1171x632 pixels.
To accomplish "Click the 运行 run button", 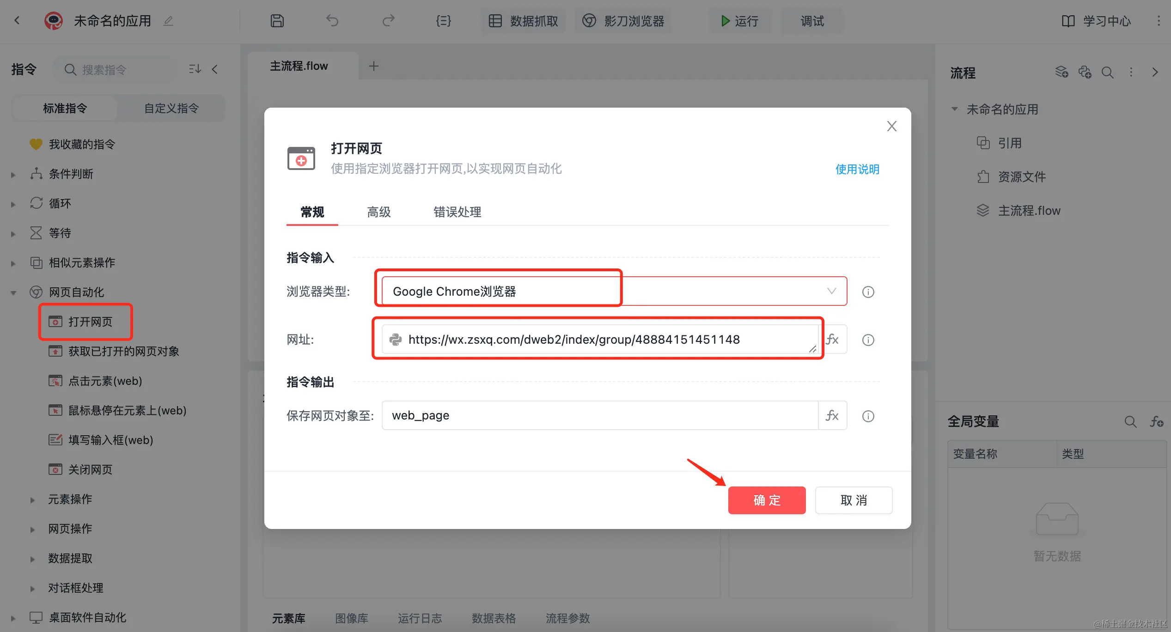I will [740, 21].
